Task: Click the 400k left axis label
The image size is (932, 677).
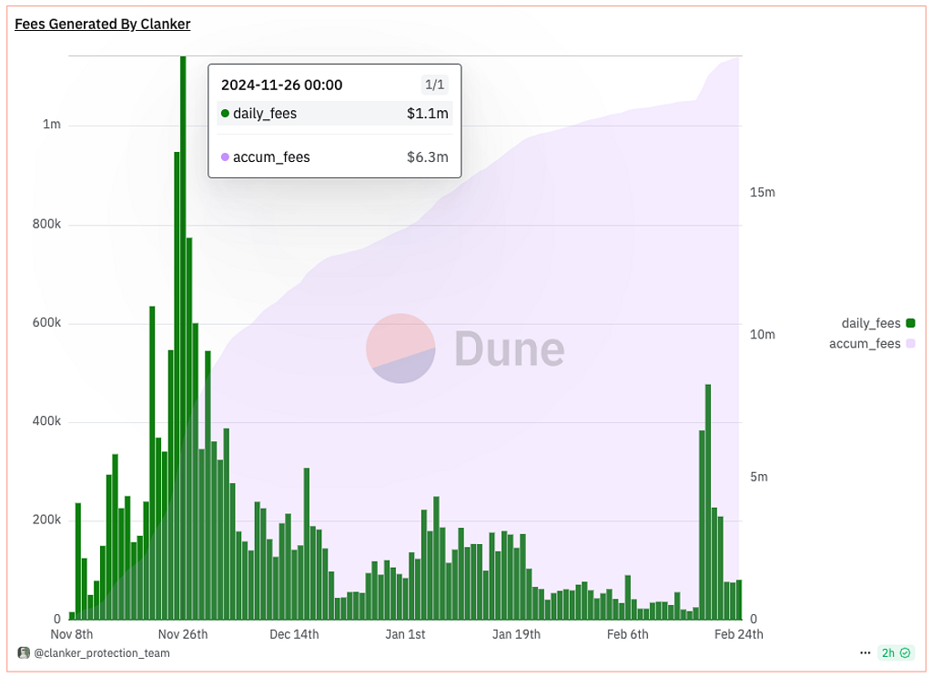Action: [46, 421]
